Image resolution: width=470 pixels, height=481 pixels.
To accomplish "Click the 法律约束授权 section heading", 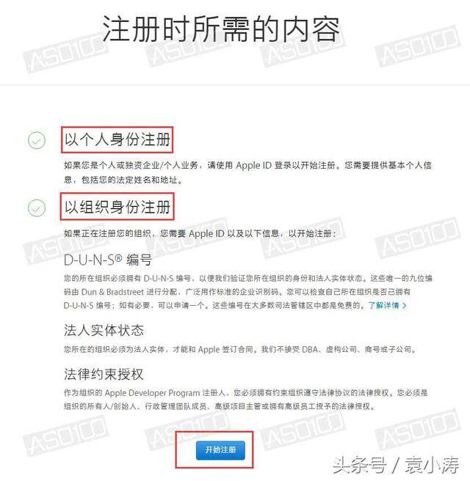I will (x=104, y=374).
